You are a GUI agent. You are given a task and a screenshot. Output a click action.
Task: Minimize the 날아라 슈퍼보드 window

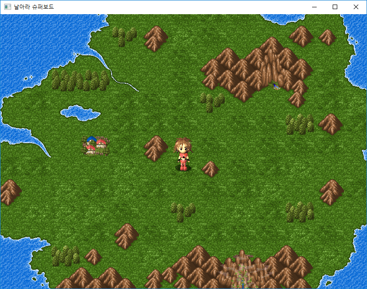pyautogui.click(x=314, y=7)
